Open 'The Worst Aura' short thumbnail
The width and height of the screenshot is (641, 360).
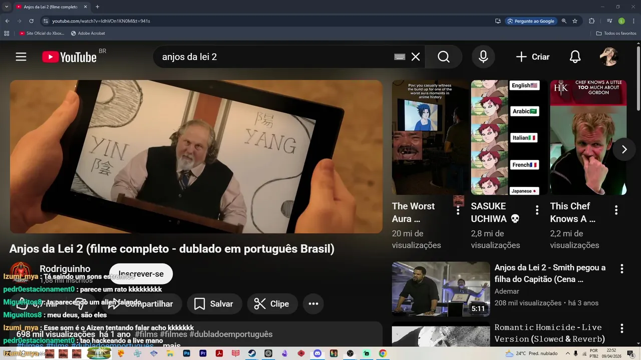(430, 137)
